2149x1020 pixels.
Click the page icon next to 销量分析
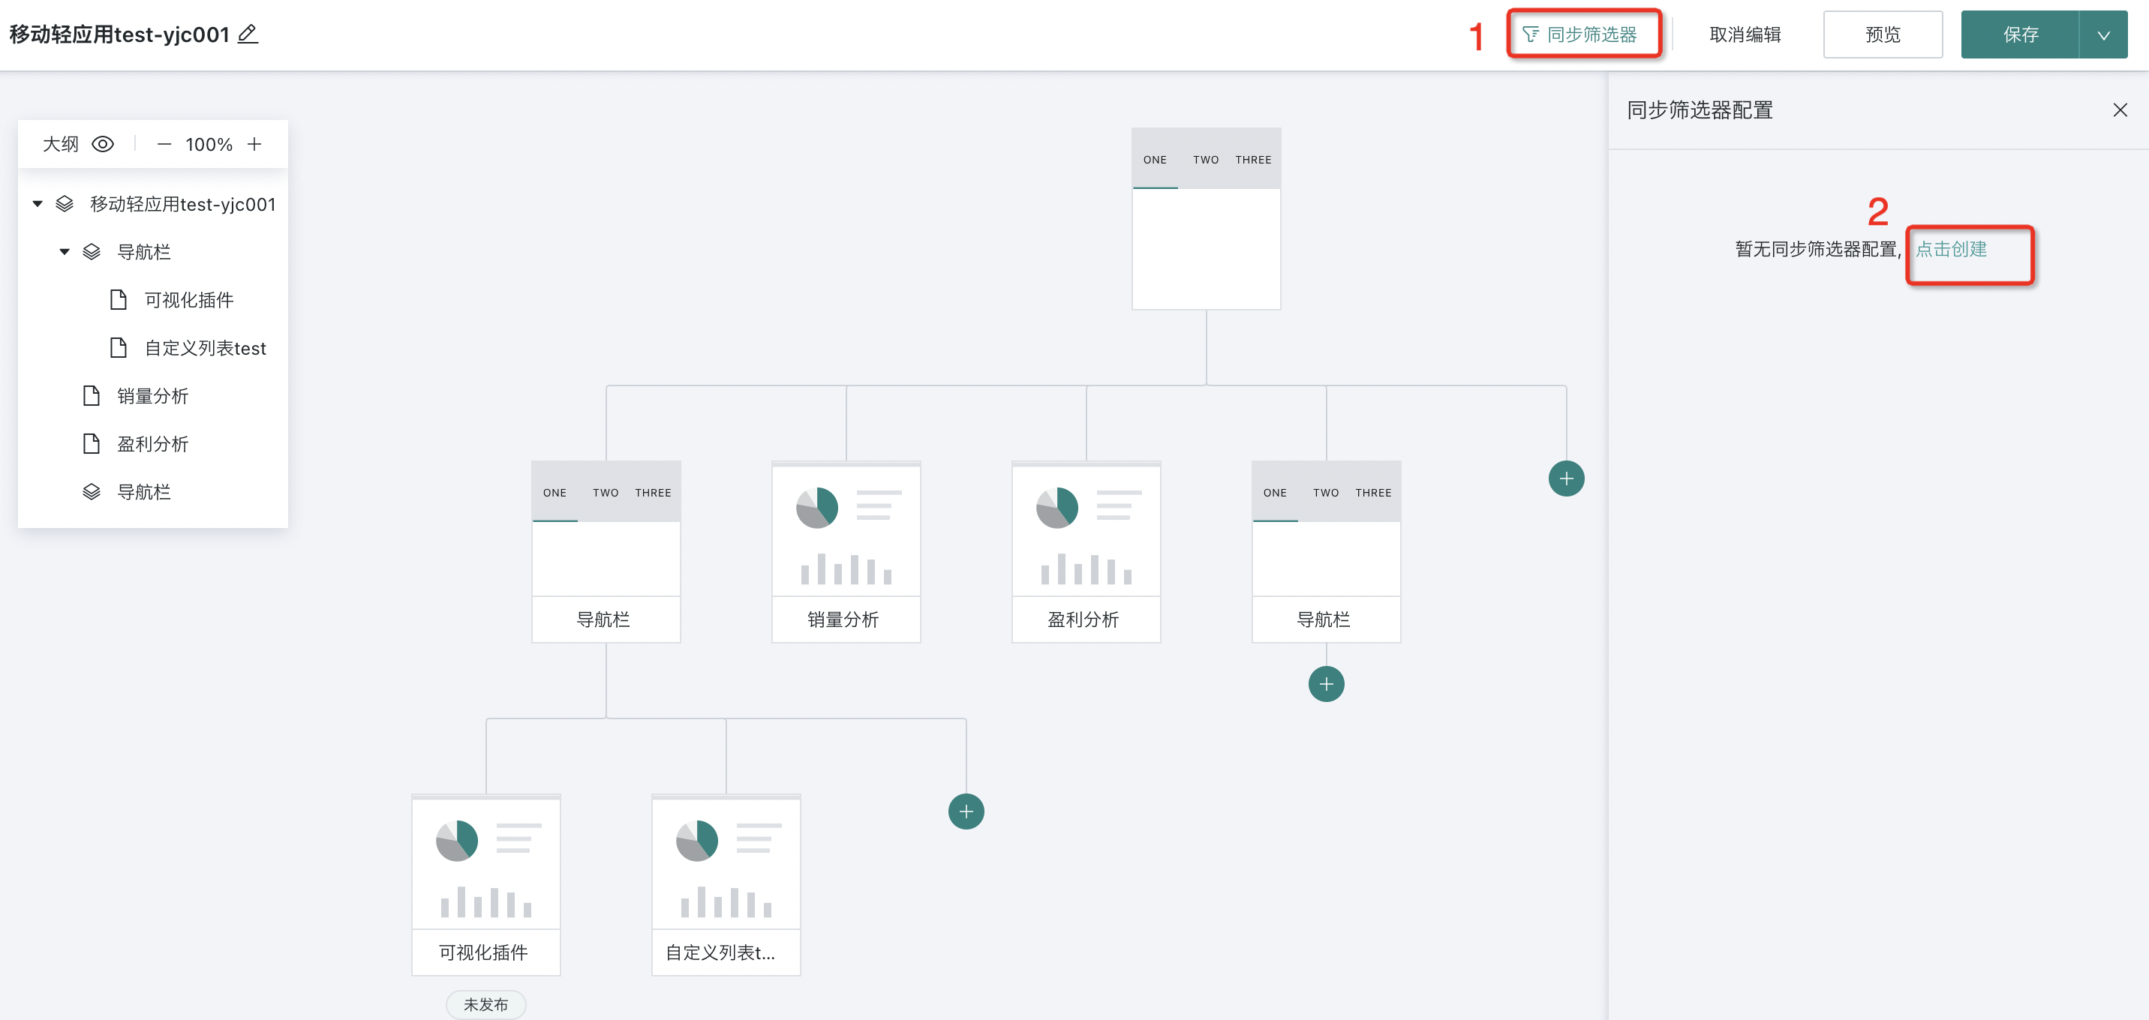(x=91, y=395)
